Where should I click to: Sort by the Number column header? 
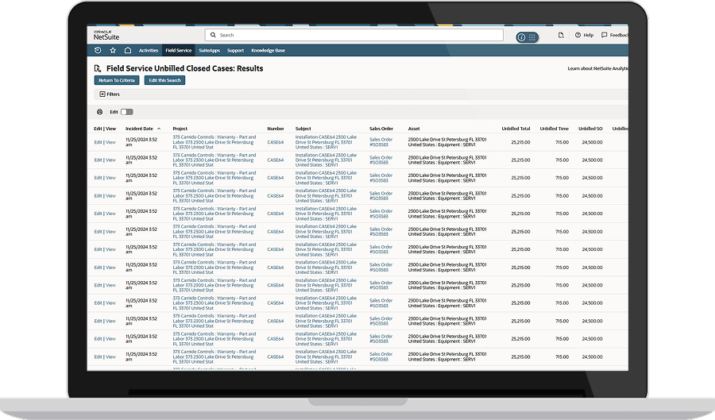click(276, 129)
